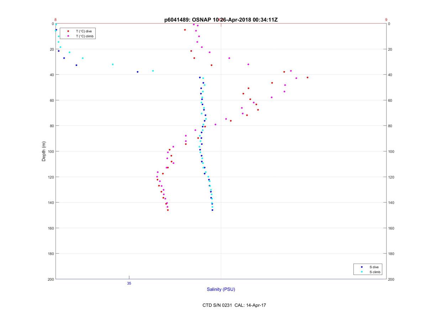Click the red '9' temperature tick label
427x314 pixels.
pos(386,20)
